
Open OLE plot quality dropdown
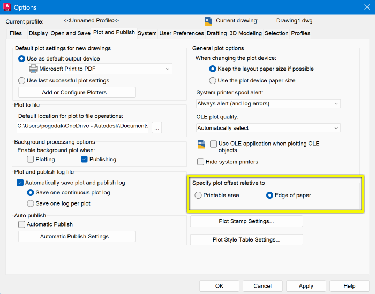(x=268, y=128)
